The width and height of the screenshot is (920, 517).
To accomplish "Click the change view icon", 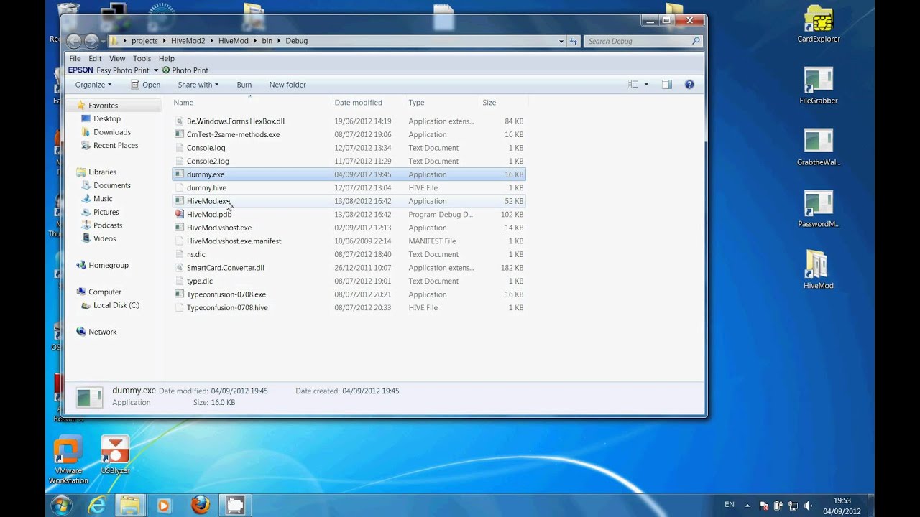I will [633, 85].
